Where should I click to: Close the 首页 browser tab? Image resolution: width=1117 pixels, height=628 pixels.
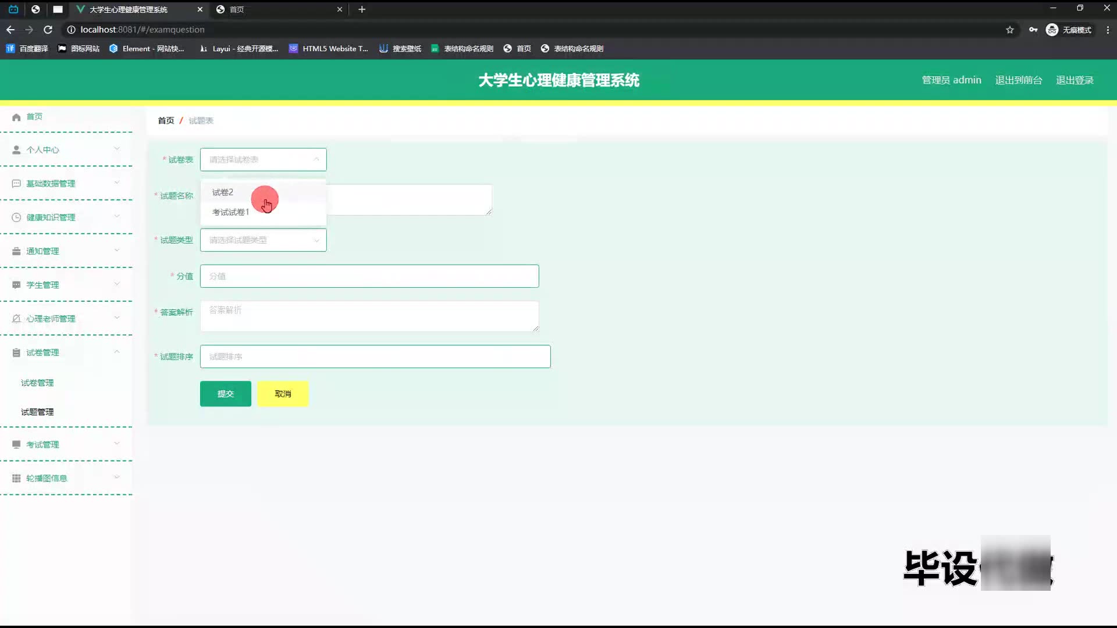pyautogui.click(x=340, y=9)
